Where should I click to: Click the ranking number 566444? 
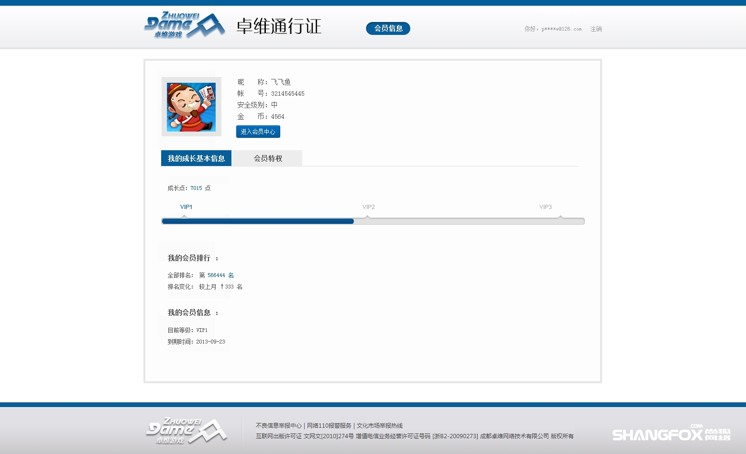(x=216, y=275)
